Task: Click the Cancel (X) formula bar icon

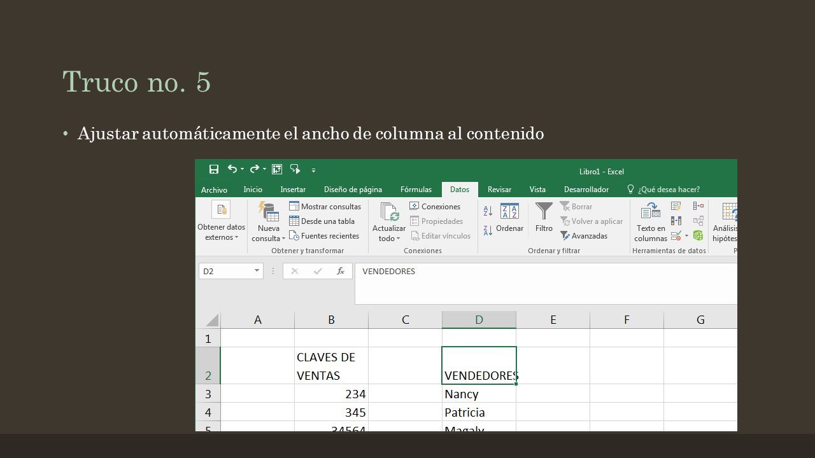Action: pos(294,271)
